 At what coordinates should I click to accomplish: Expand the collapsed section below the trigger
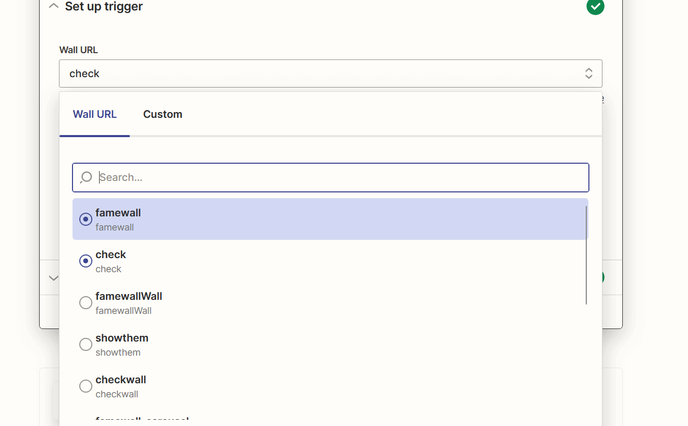[53, 278]
